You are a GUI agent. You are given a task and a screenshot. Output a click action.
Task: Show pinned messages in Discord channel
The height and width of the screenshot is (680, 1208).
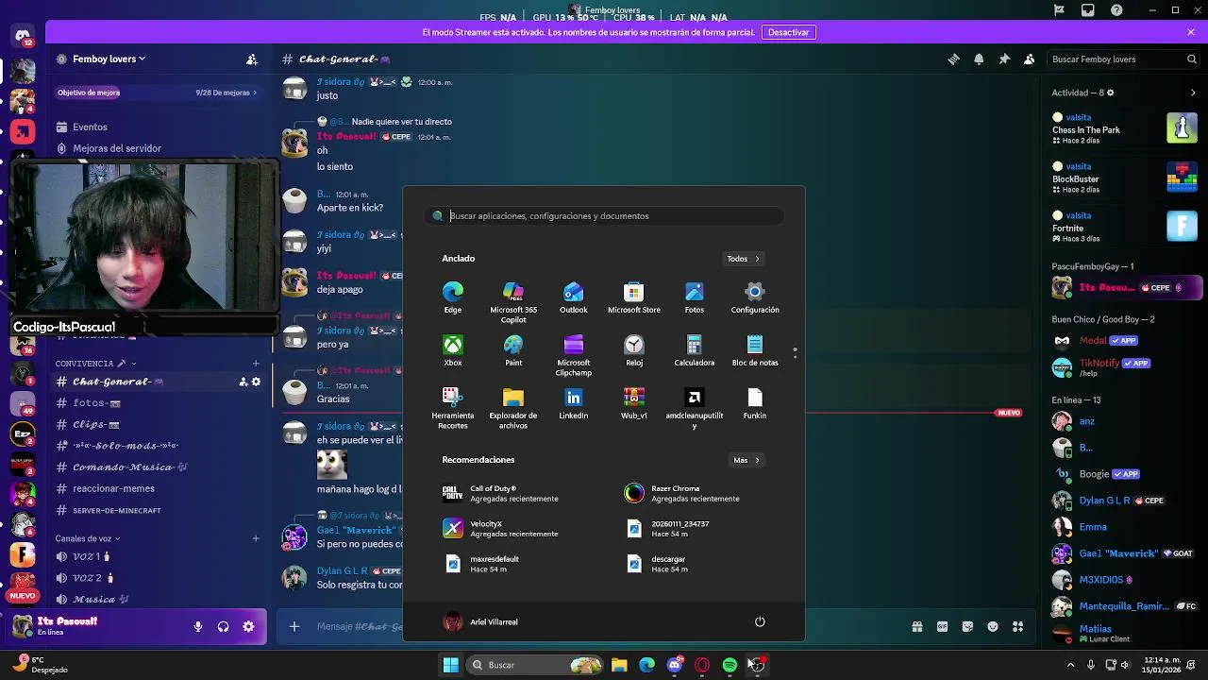(1004, 59)
